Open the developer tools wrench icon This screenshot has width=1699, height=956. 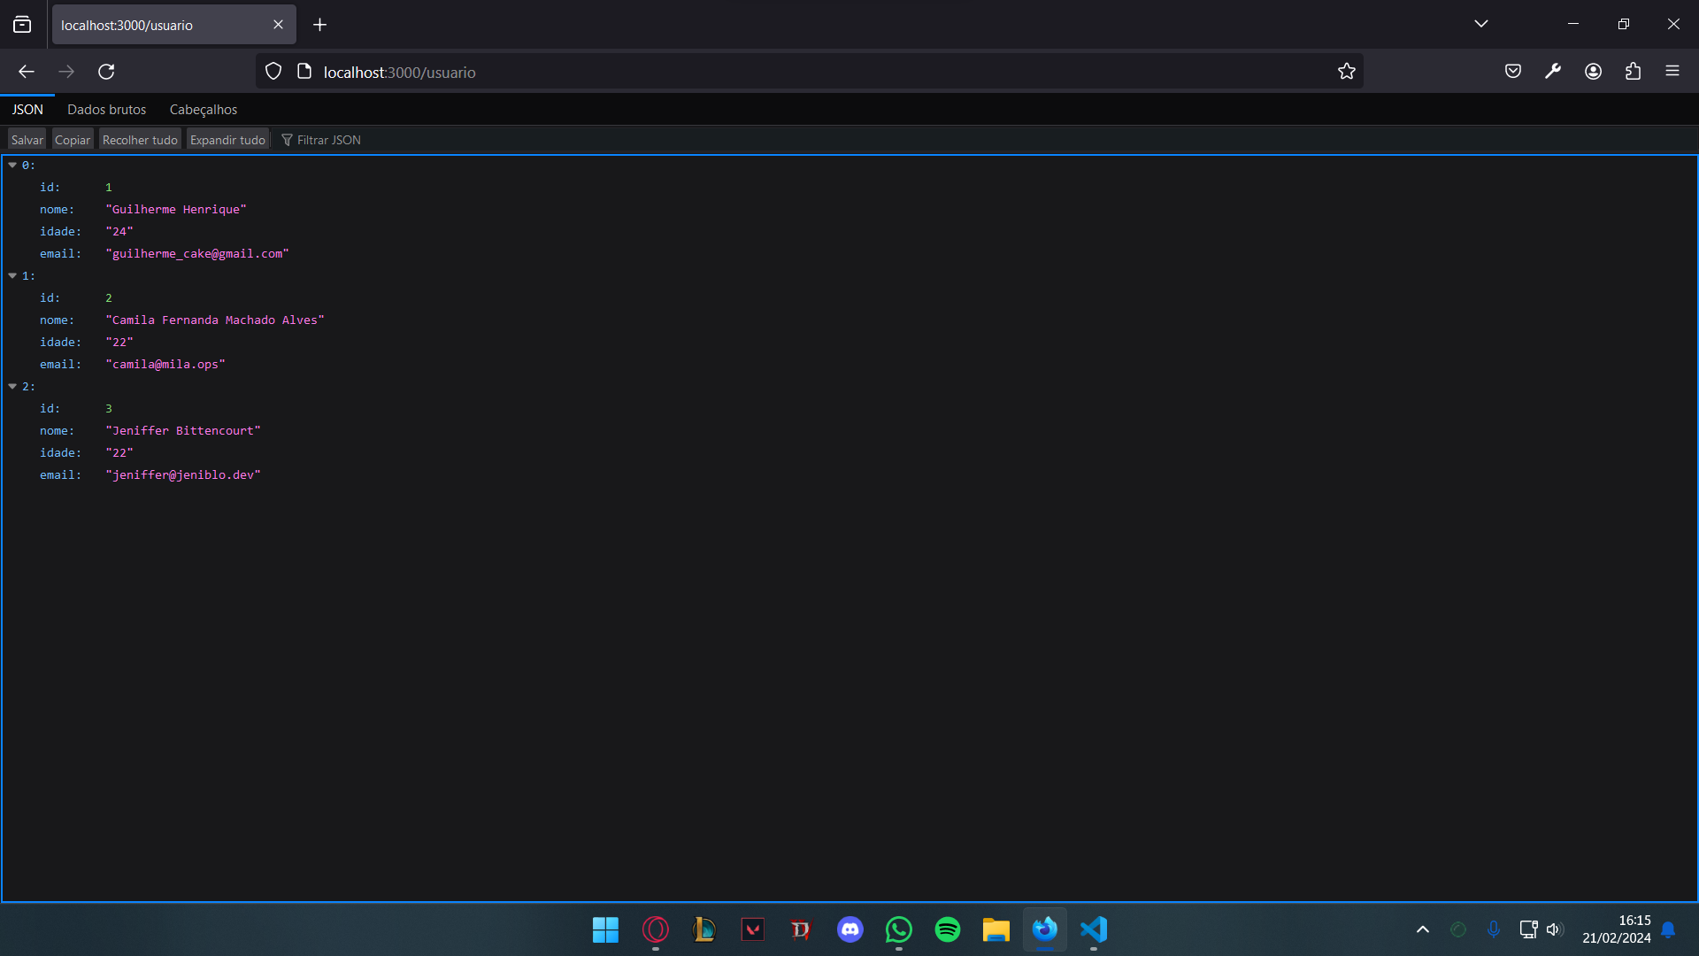tap(1553, 72)
